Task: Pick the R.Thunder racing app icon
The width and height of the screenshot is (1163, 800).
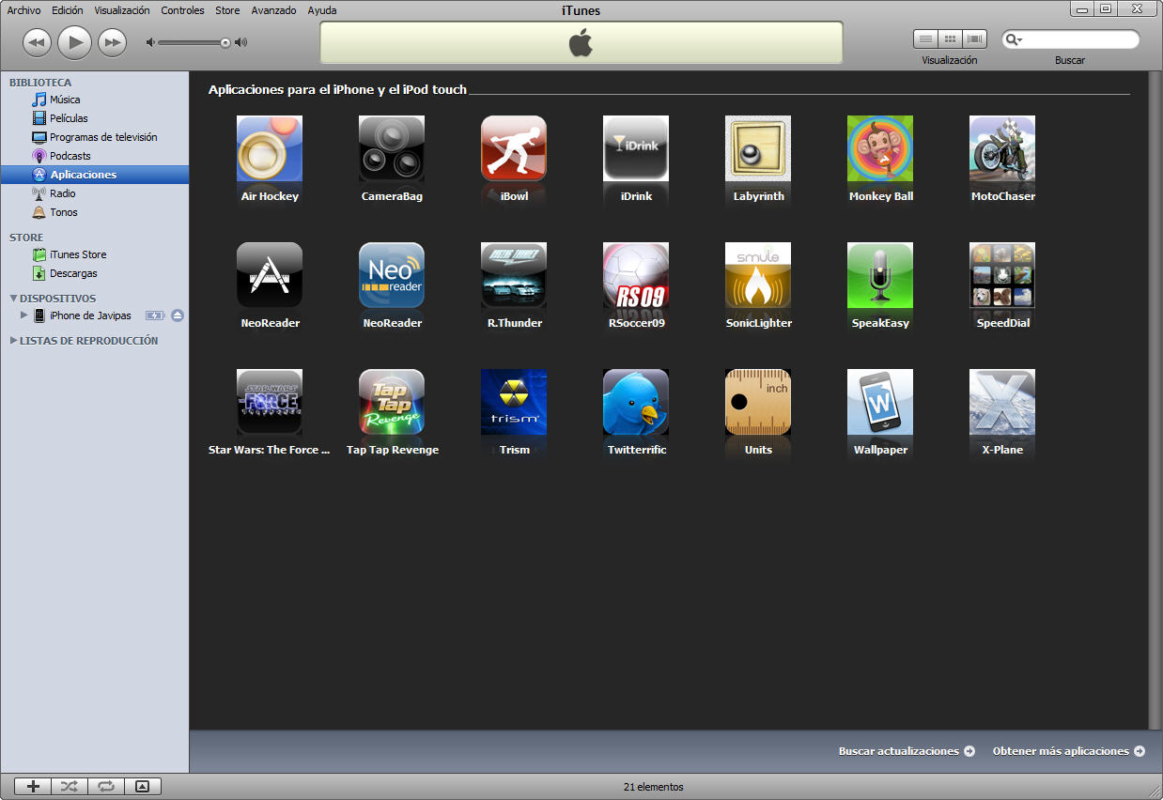Action: [514, 275]
